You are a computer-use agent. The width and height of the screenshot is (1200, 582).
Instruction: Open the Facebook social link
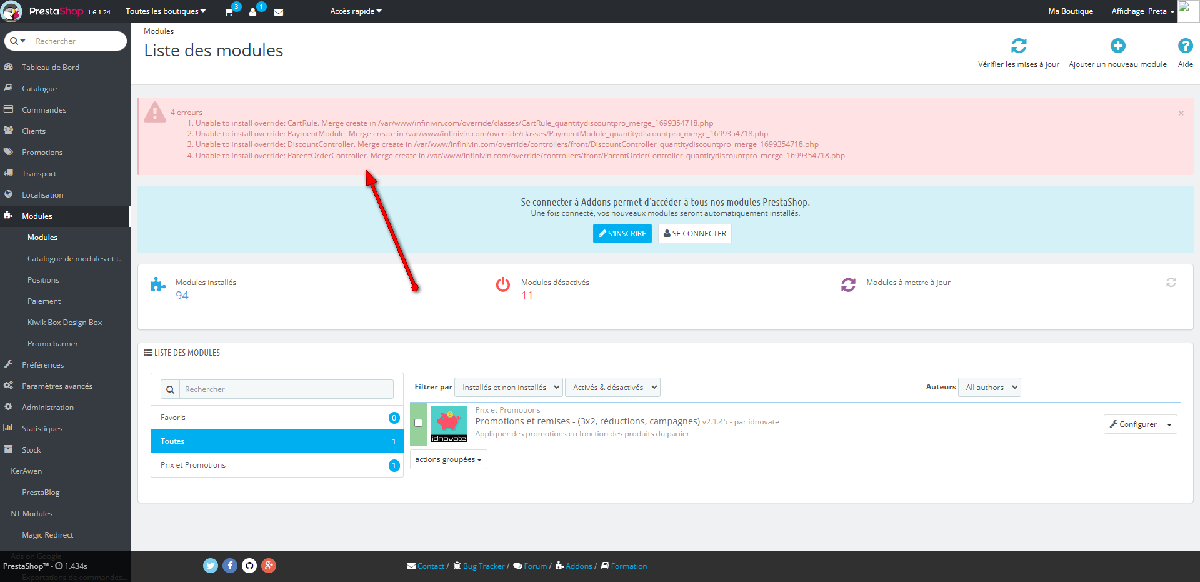click(230, 566)
